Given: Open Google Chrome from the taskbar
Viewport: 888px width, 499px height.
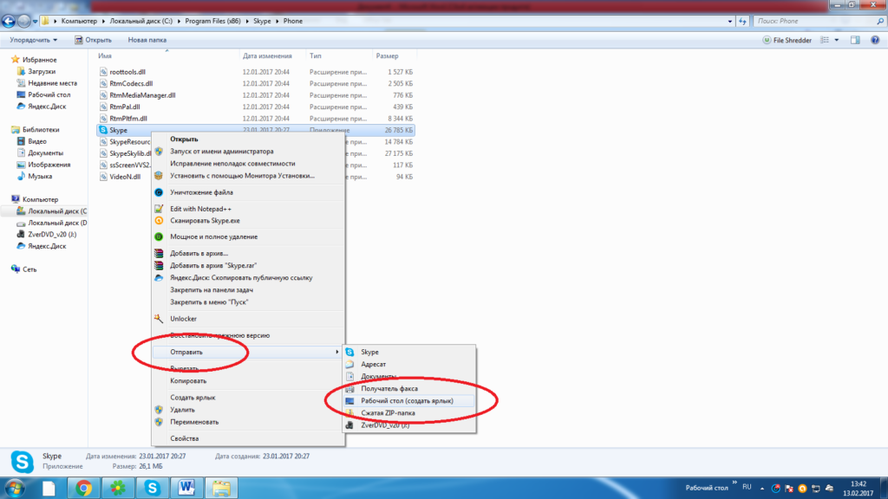Looking at the screenshot, I should 84,488.
